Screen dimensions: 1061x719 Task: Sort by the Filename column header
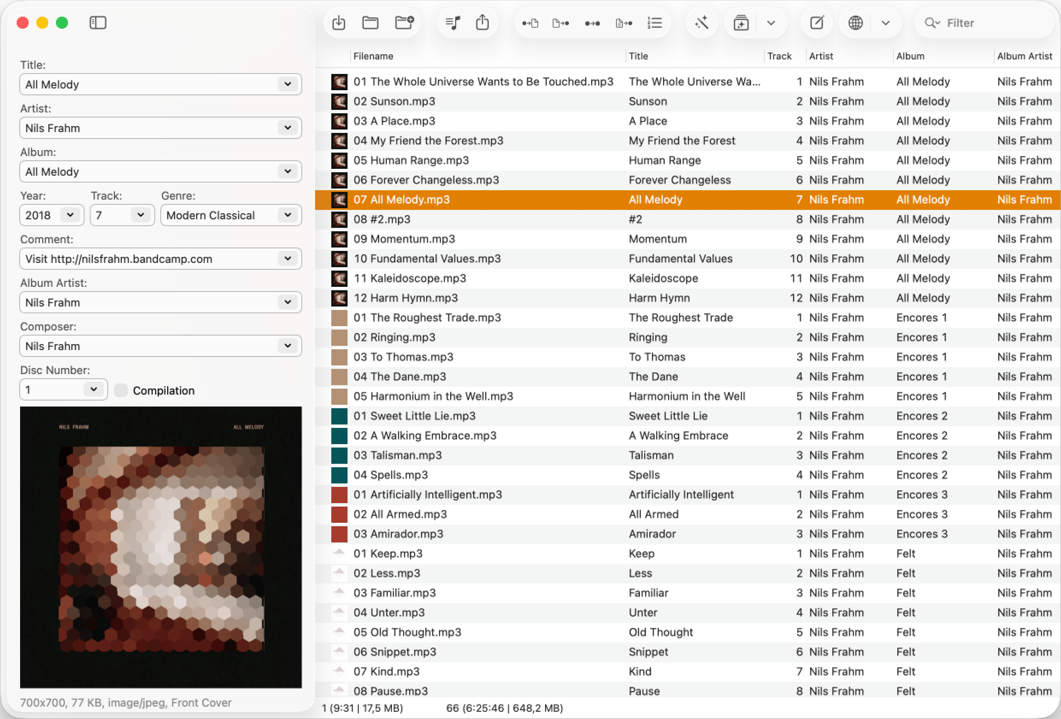374,56
